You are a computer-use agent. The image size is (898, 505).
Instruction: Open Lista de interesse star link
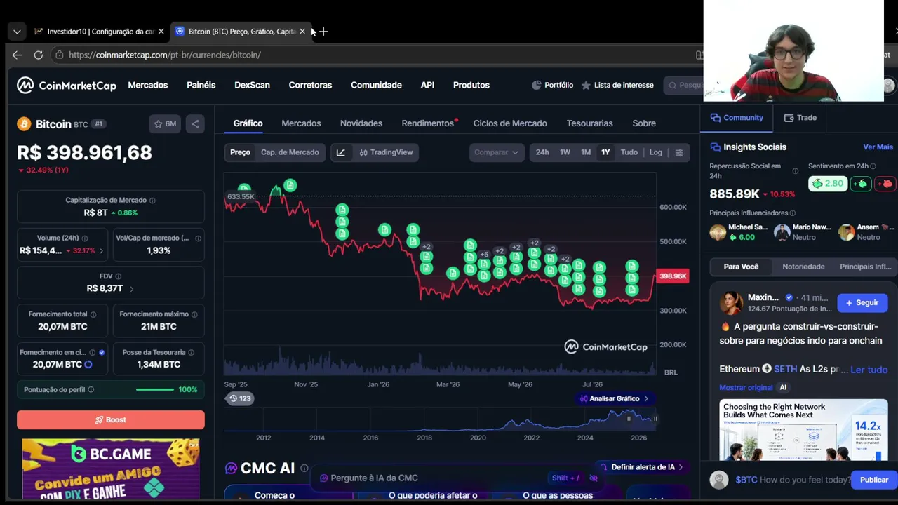617,85
